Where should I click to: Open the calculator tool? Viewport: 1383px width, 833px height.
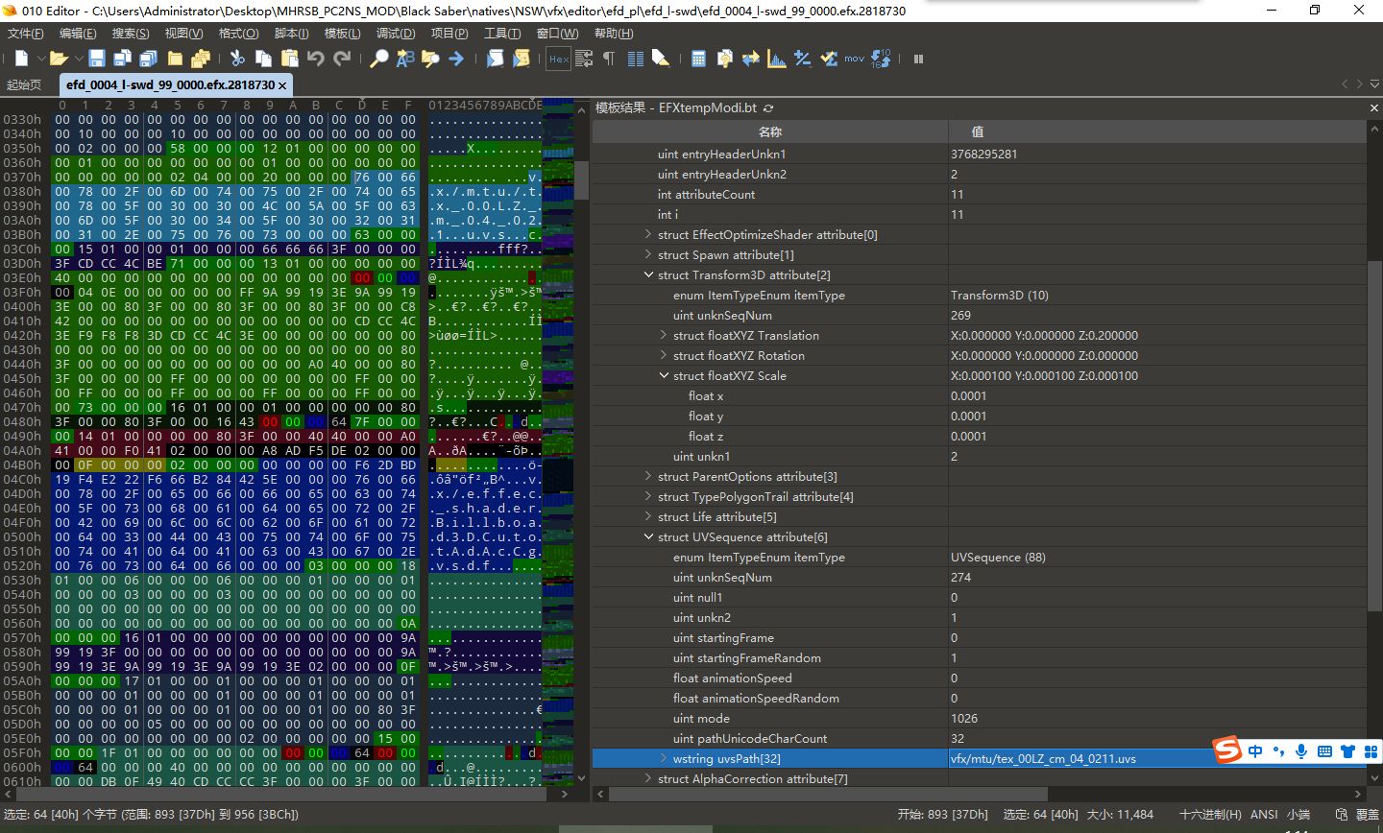click(699, 58)
